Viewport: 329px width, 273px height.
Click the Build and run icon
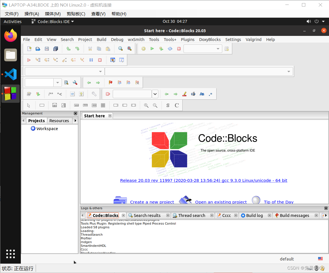click(x=161, y=49)
